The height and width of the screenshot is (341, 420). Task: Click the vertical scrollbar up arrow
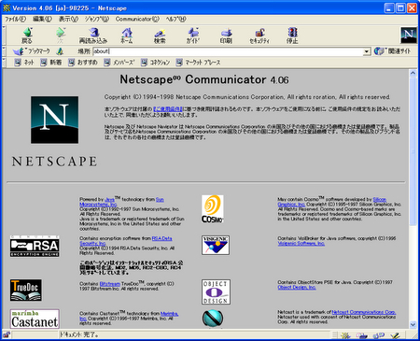click(413, 74)
